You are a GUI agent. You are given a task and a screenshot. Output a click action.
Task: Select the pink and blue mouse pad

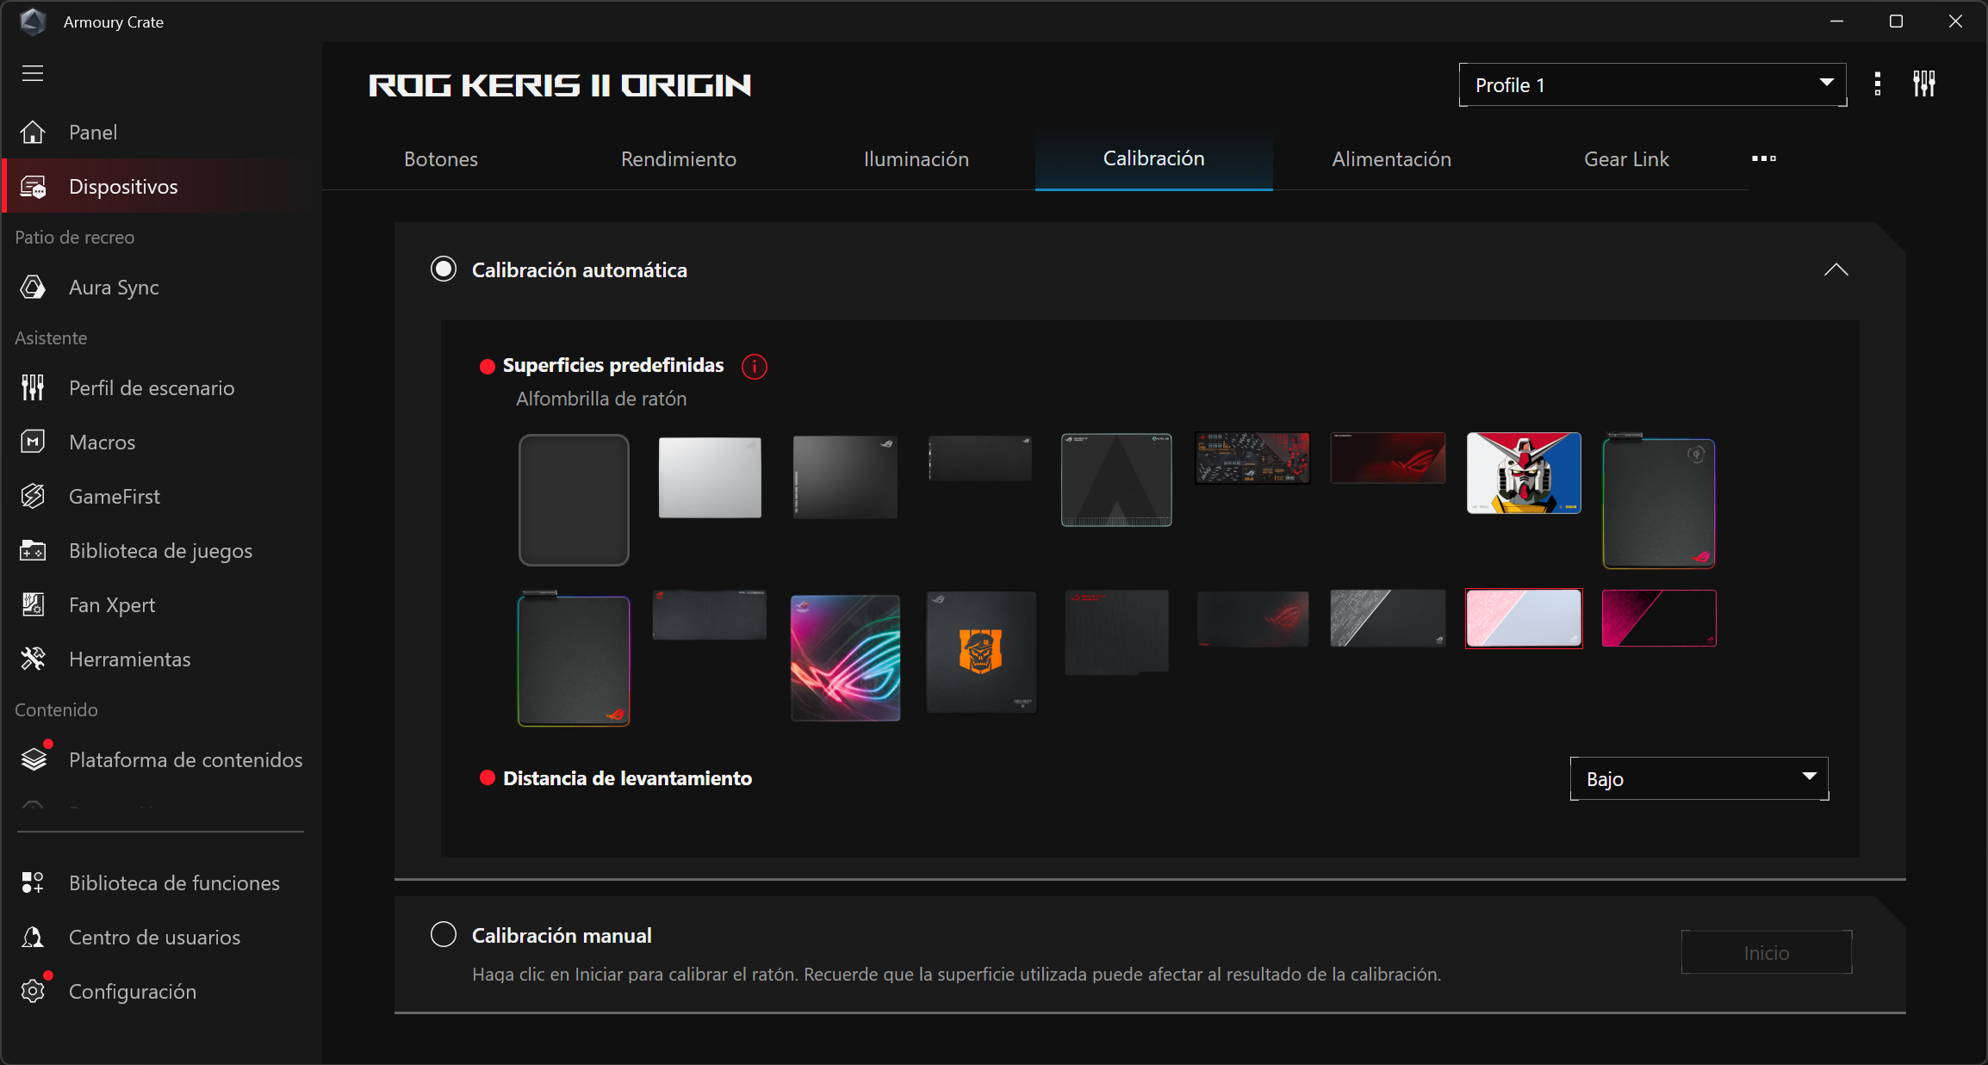coord(1524,618)
